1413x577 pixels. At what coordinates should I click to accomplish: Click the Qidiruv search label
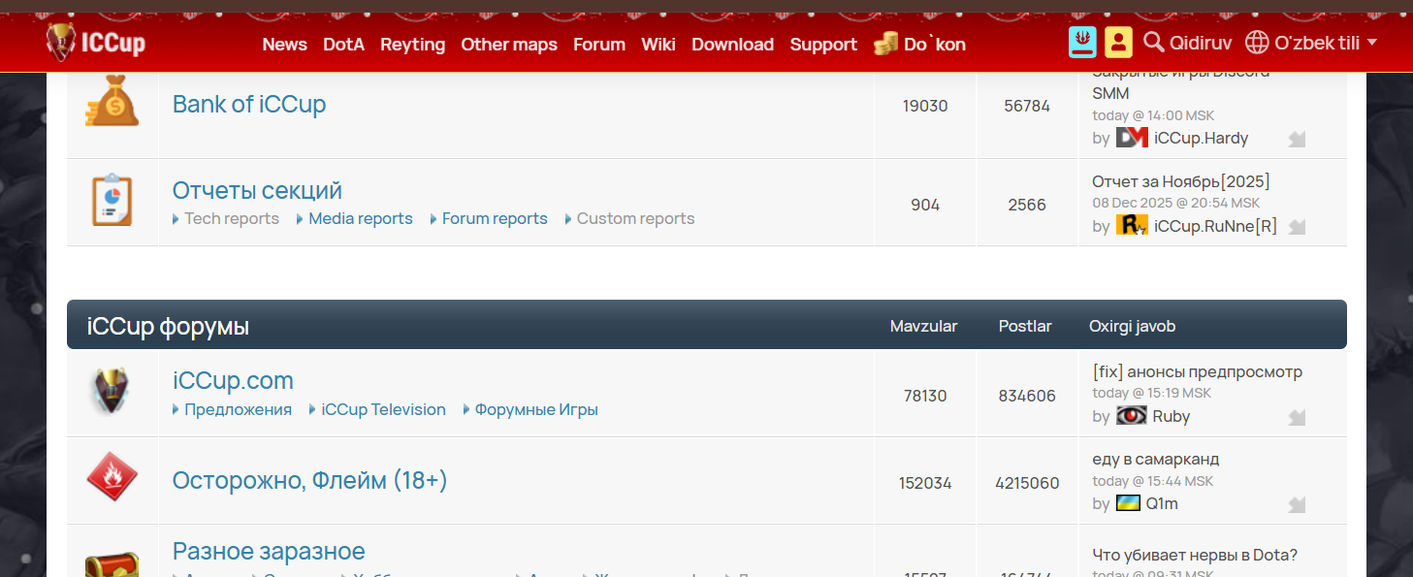(1202, 43)
